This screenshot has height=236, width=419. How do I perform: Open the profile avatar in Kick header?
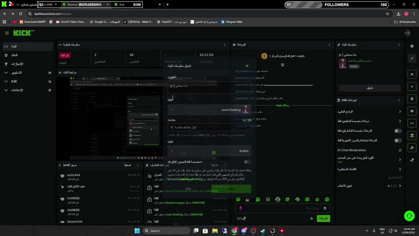point(407,33)
